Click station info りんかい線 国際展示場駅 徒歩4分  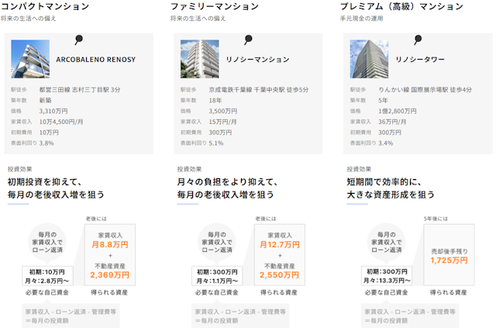pyautogui.click(x=425, y=90)
